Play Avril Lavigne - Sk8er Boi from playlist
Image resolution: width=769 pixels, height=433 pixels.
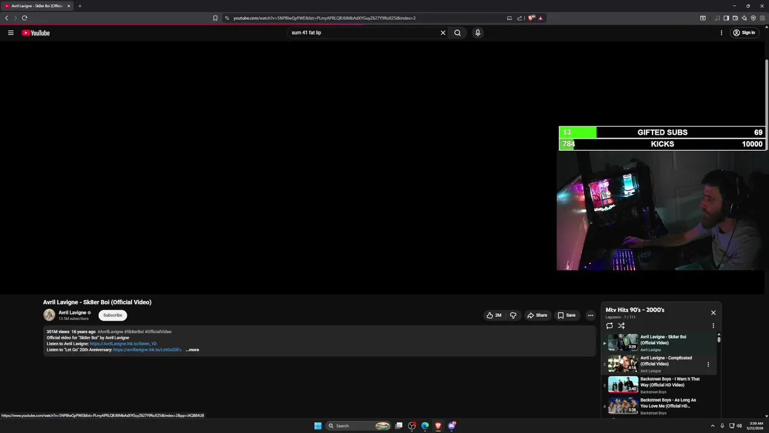tap(658, 343)
